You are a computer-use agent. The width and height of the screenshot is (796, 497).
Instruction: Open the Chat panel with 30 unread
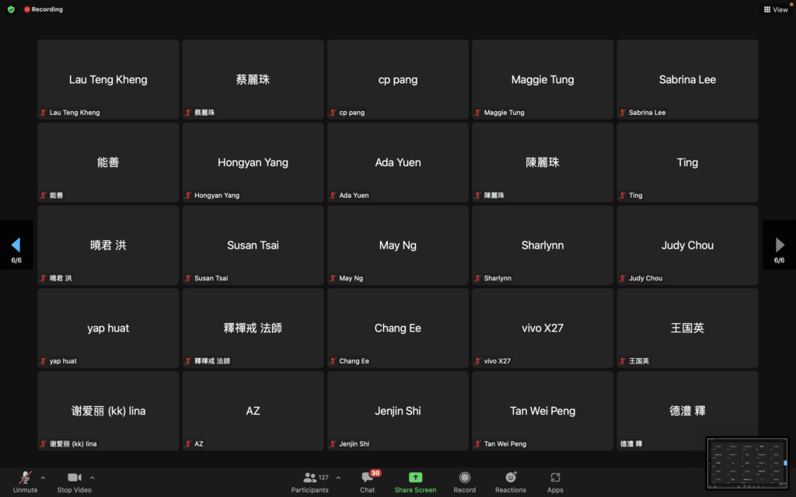pyautogui.click(x=368, y=478)
